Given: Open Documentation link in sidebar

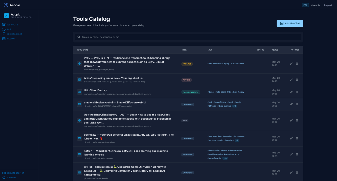Looking at the screenshot, I should [x=13, y=173].
